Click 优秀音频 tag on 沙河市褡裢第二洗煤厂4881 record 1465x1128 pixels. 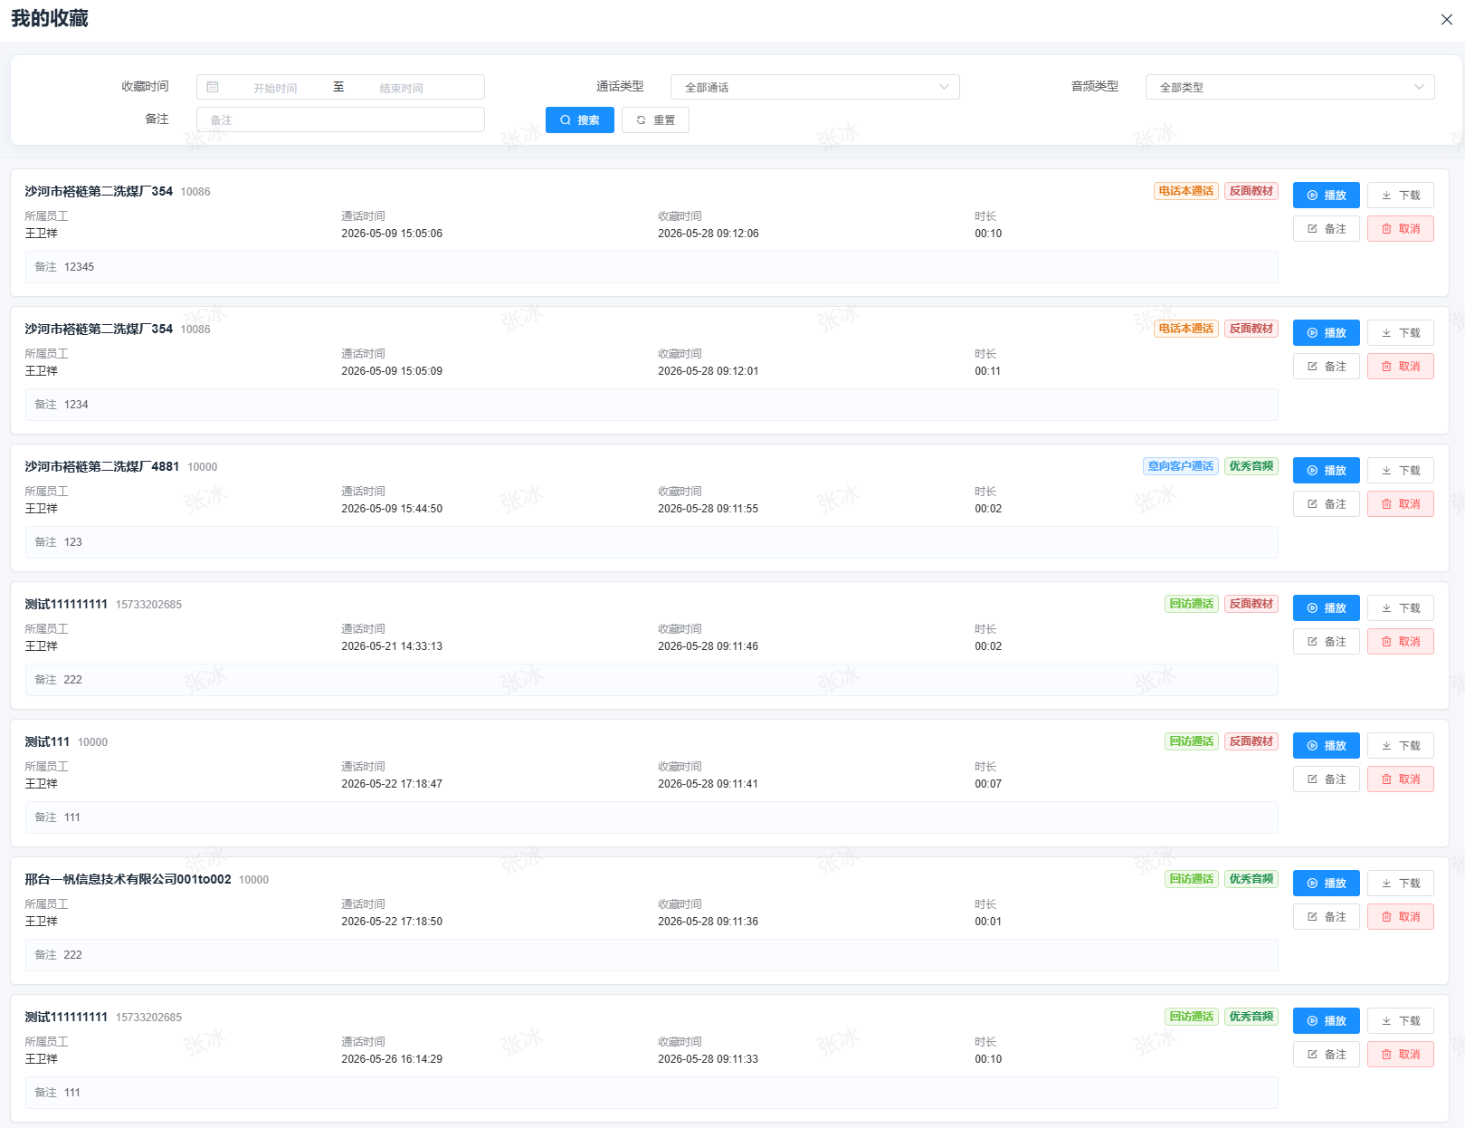pyautogui.click(x=1251, y=466)
